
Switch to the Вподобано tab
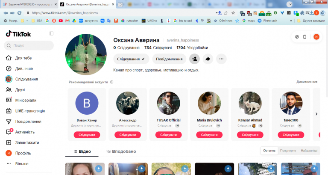click(x=121, y=151)
